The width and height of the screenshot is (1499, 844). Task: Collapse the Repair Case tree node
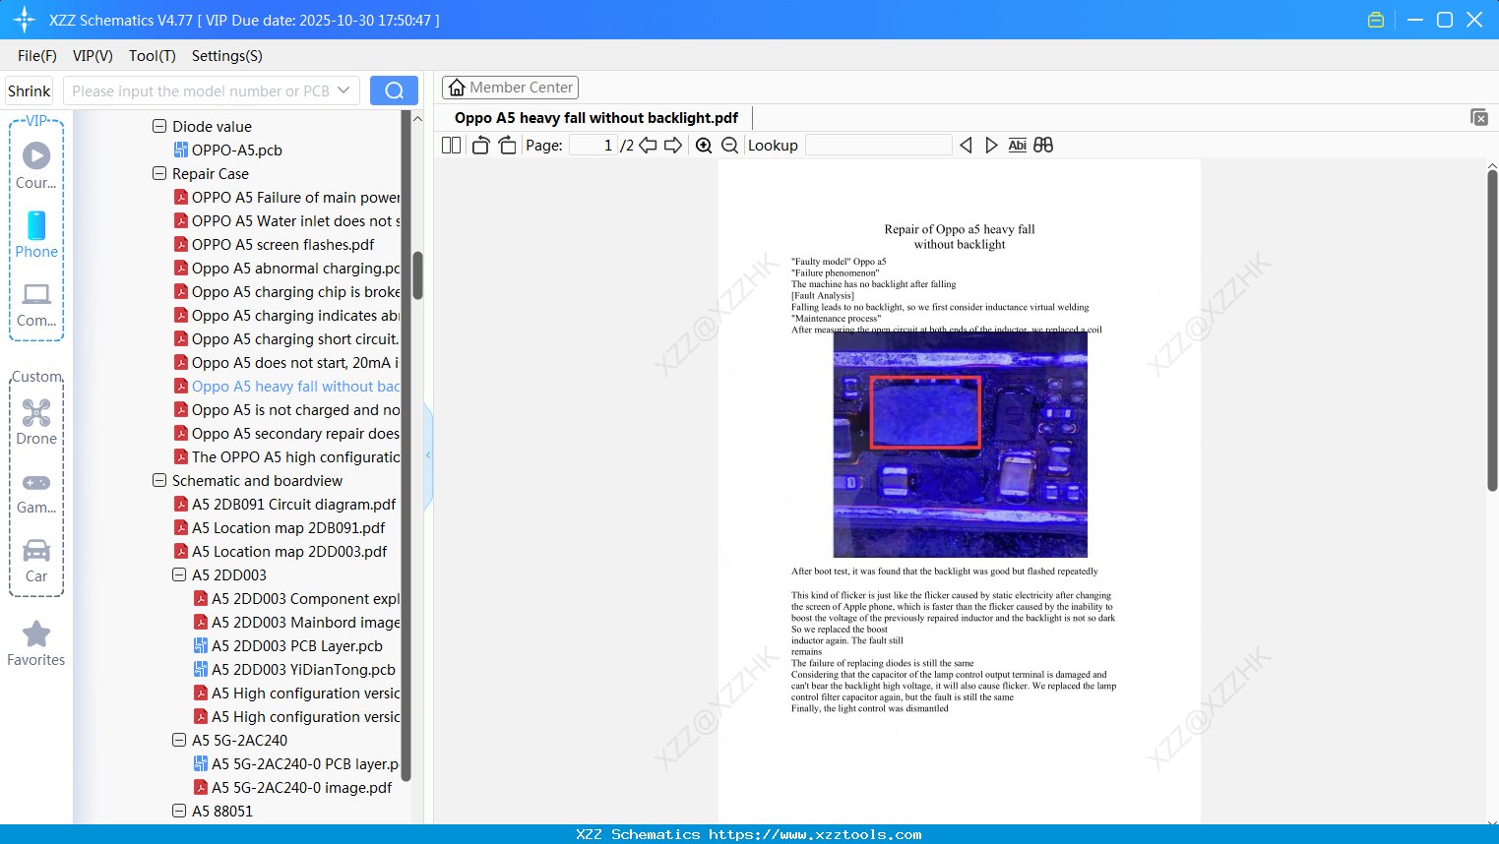(x=159, y=173)
